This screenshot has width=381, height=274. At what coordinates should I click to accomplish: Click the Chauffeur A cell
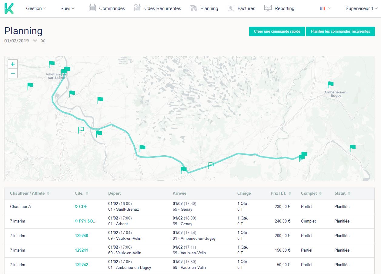pyautogui.click(x=21, y=206)
